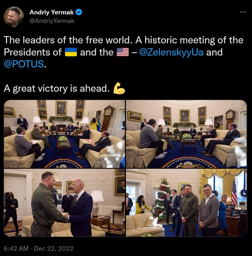
Task: Open the bottom-right Christmas tree photo
Action: click(186, 203)
